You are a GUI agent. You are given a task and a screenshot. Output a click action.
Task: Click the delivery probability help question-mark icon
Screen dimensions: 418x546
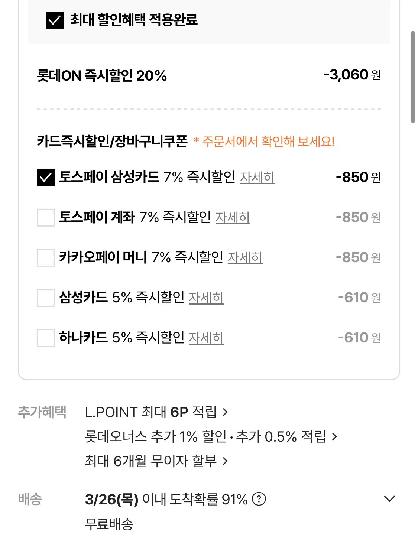259,499
